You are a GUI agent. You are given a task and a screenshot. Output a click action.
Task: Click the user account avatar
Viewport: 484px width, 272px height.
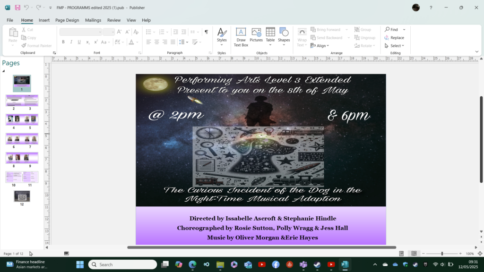tap(416, 8)
